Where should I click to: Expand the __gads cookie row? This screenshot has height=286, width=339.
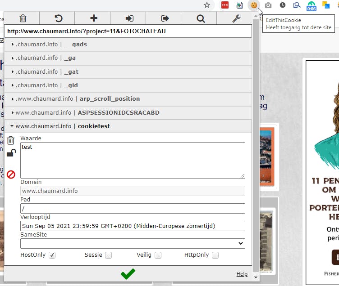(x=128, y=45)
